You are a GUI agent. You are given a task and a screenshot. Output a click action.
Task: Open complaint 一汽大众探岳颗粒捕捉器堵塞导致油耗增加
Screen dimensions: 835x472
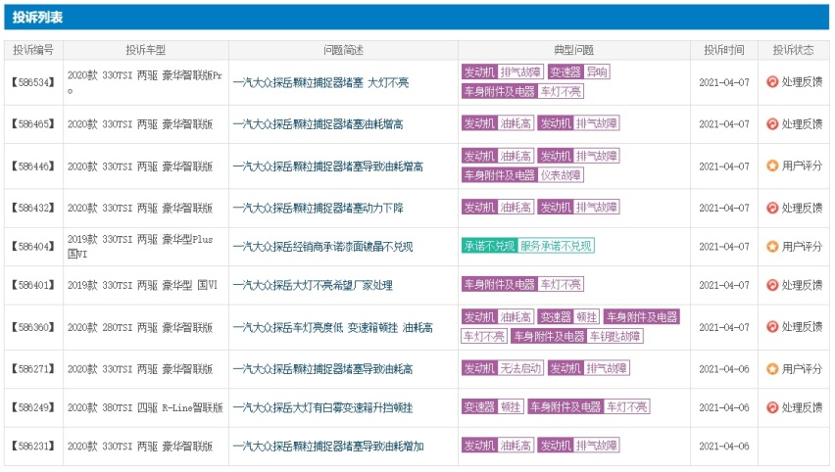click(x=328, y=446)
